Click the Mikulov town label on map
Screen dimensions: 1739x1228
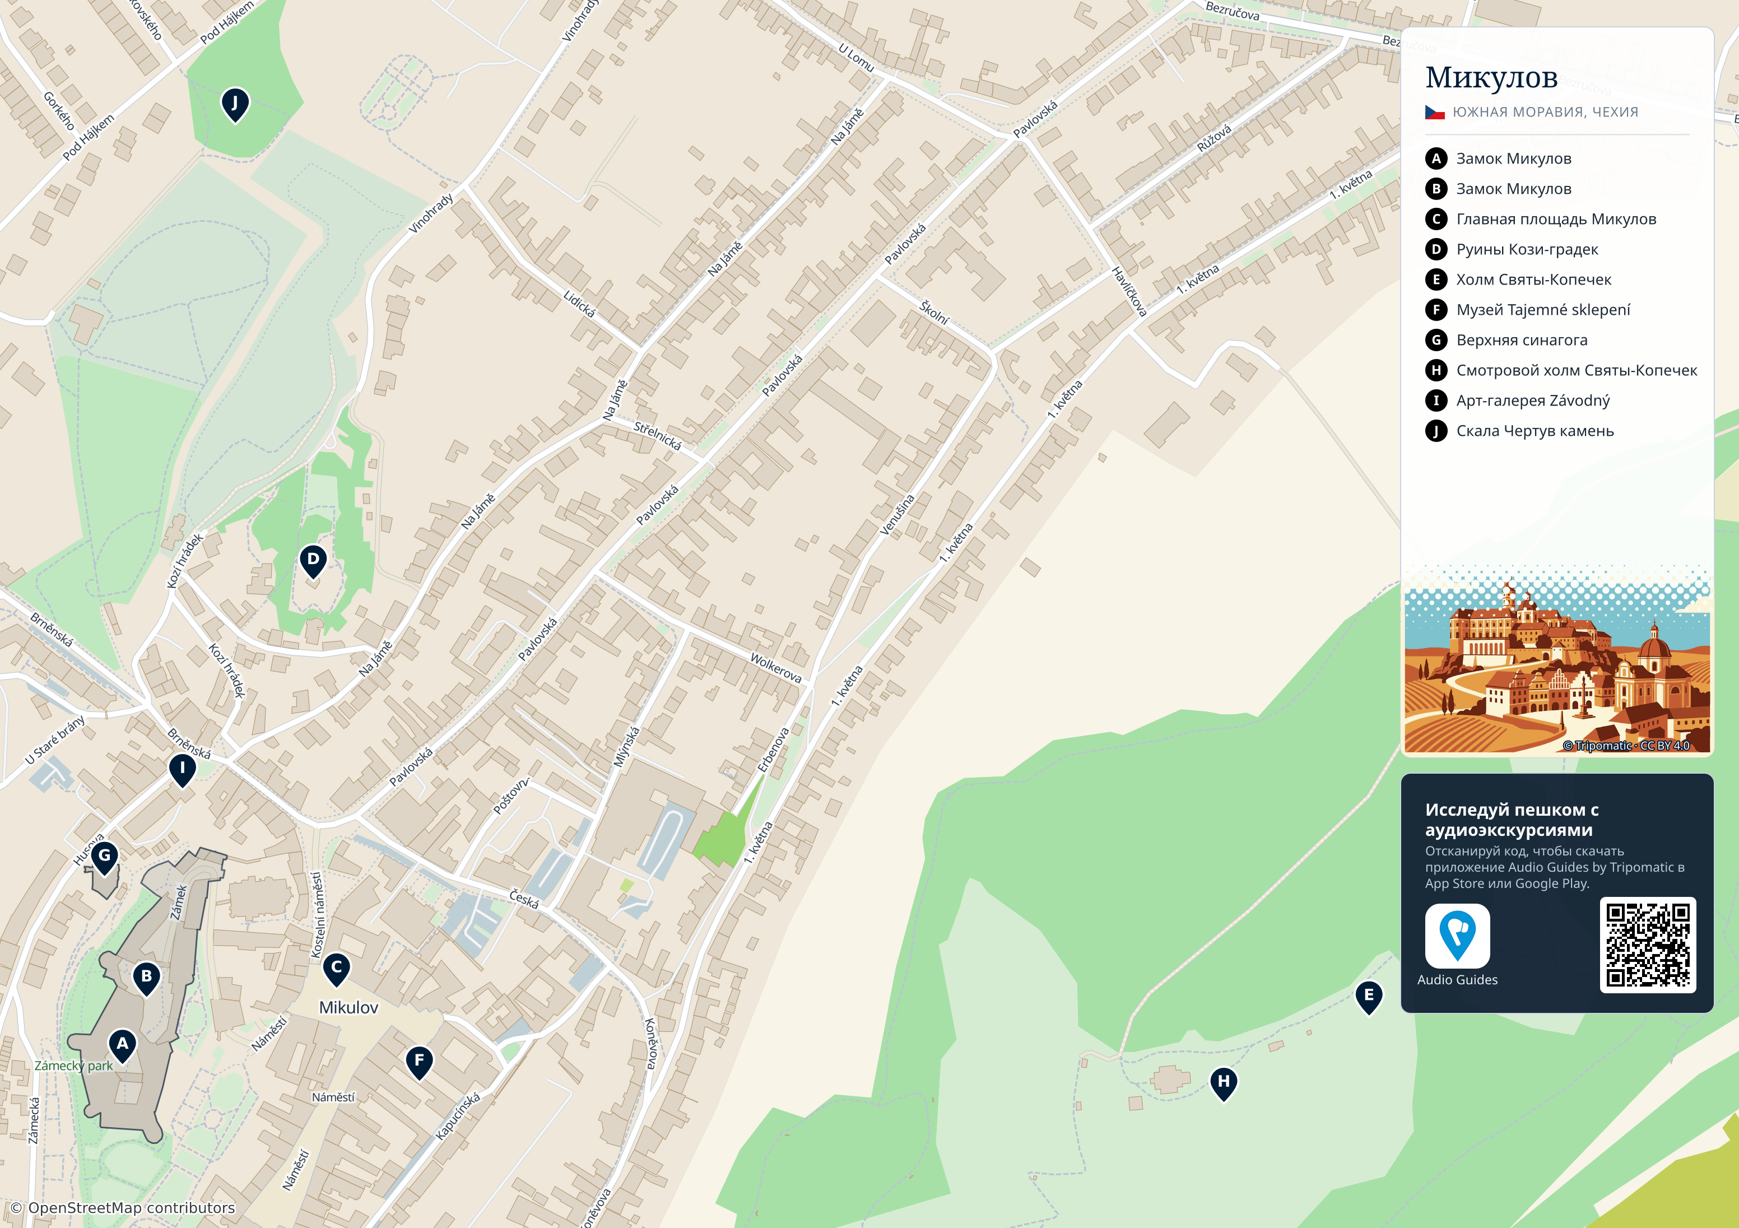click(348, 1007)
